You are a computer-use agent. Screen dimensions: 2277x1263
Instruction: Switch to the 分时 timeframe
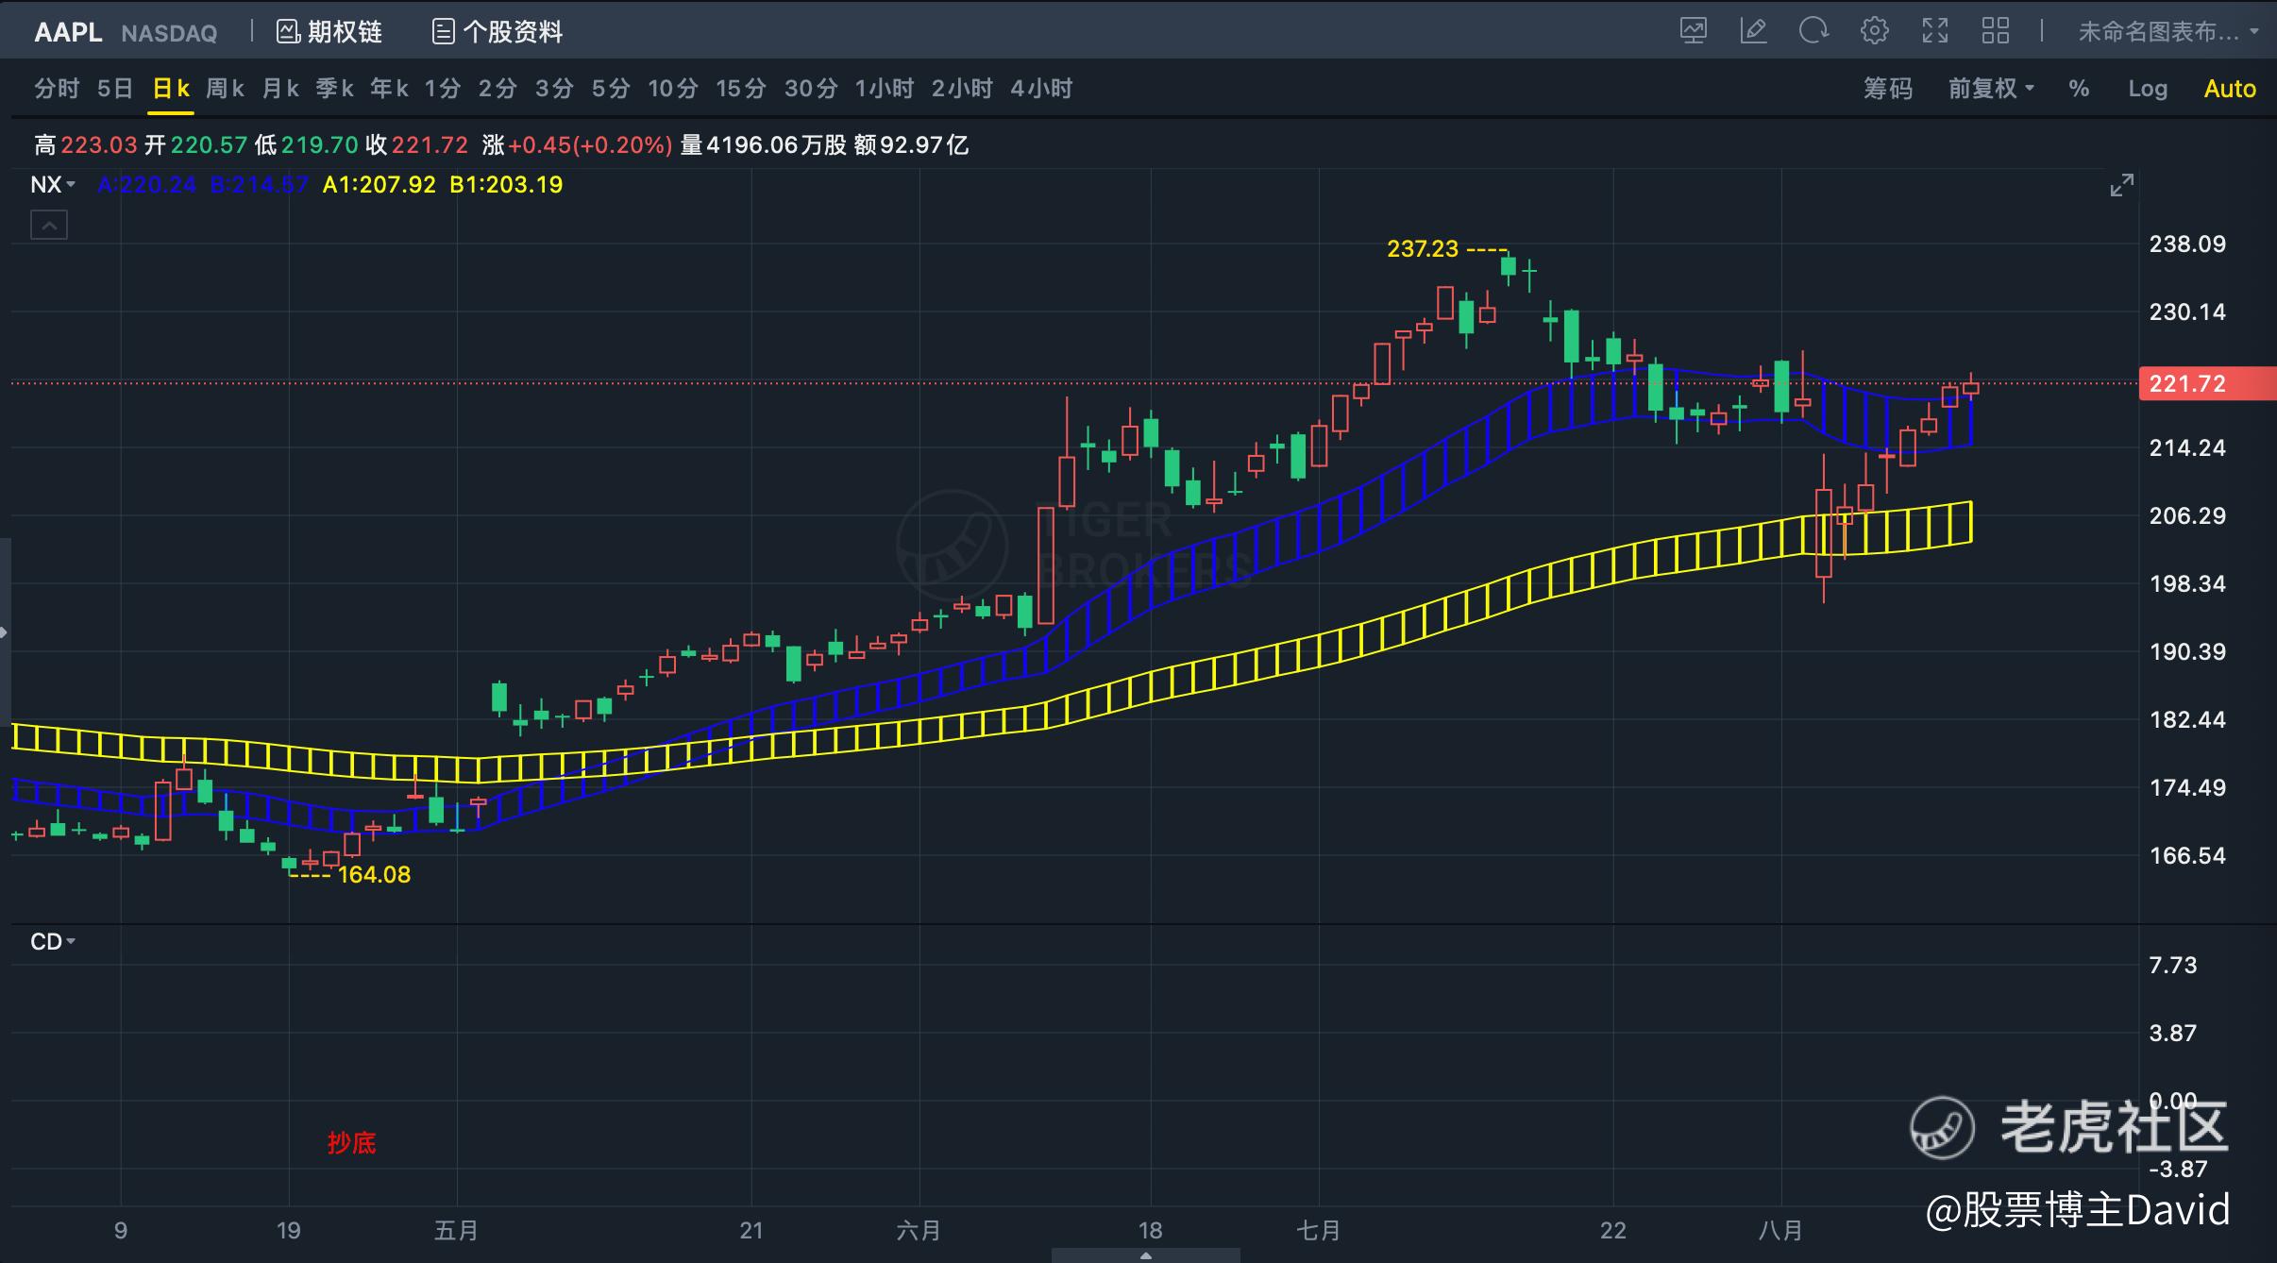coord(57,89)
